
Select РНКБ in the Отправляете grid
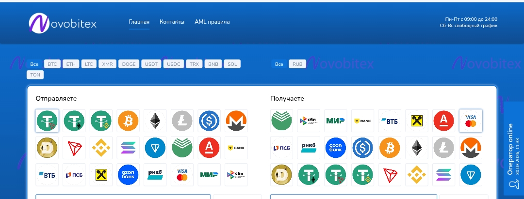[155, 175]
